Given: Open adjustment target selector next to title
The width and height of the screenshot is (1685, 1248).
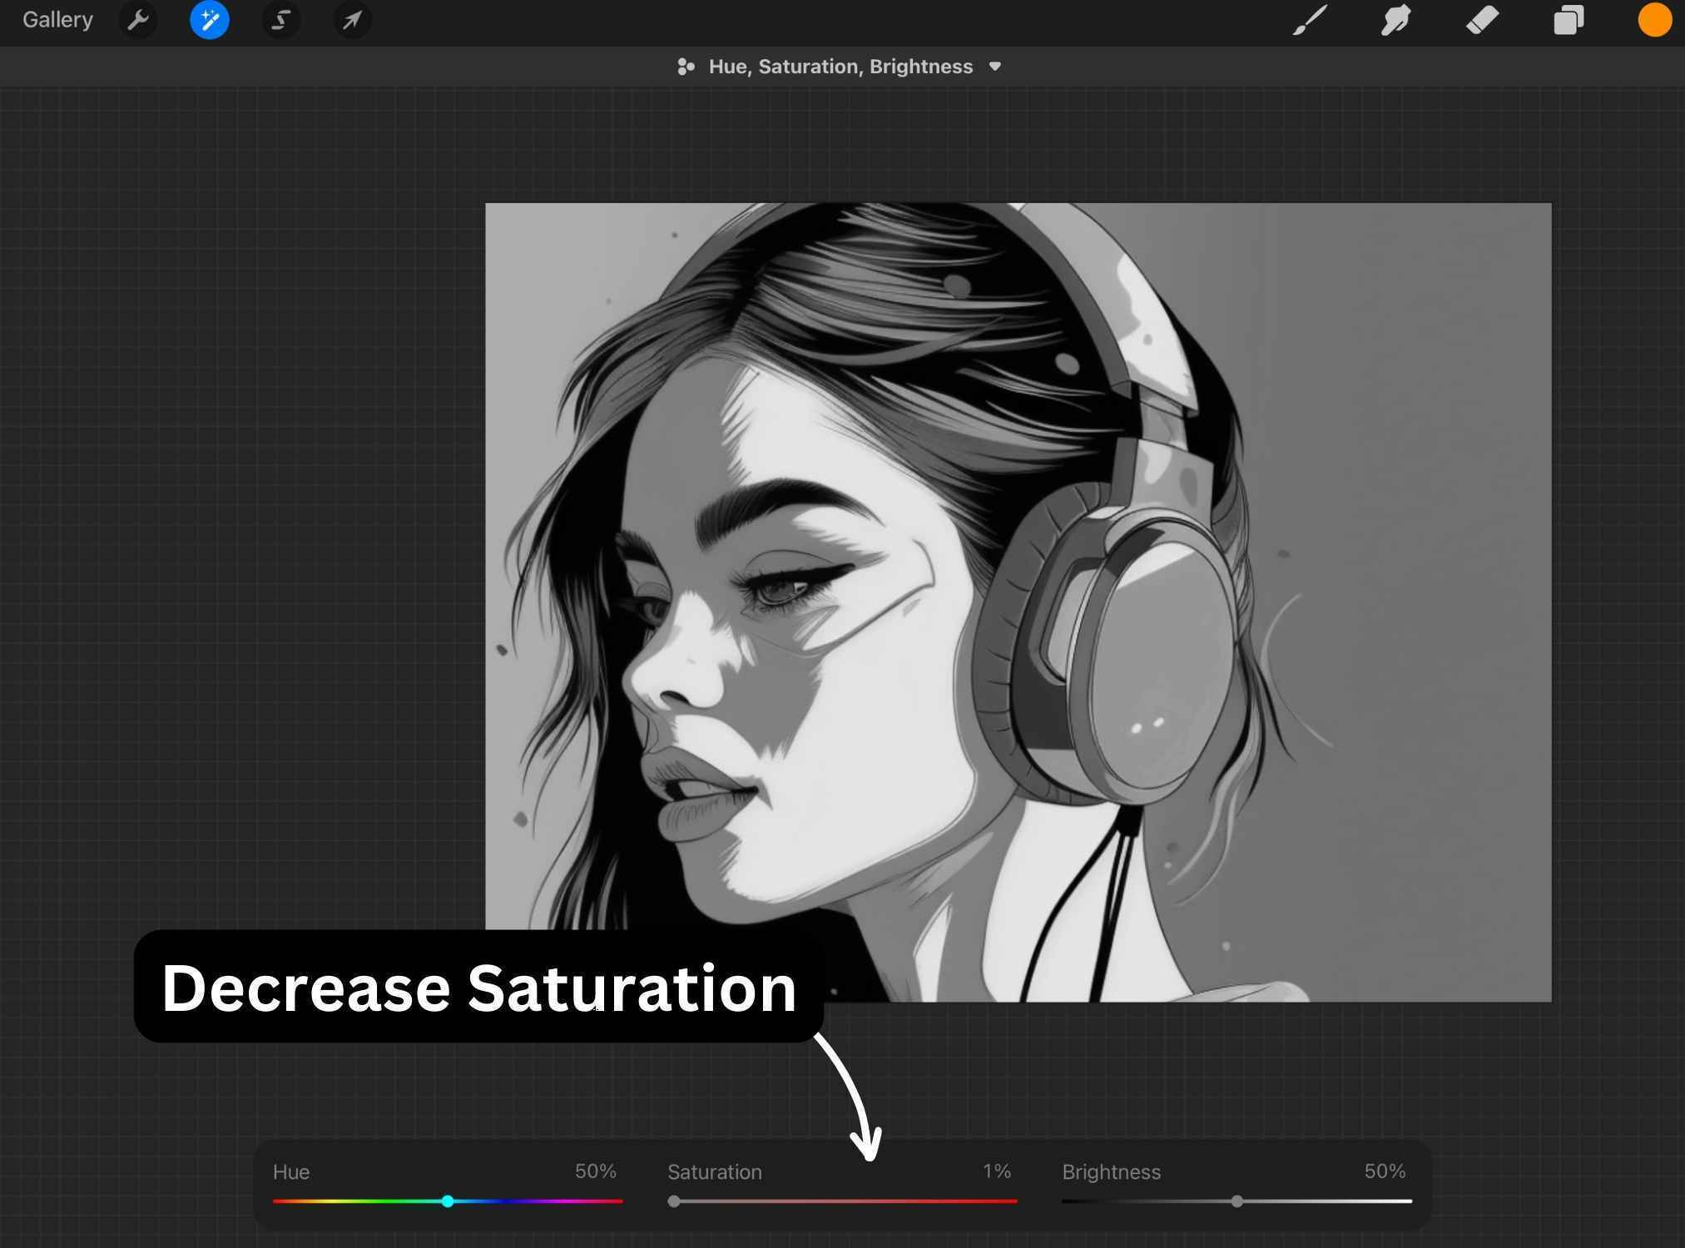Looking at the screenshot, I should (685, 67).
